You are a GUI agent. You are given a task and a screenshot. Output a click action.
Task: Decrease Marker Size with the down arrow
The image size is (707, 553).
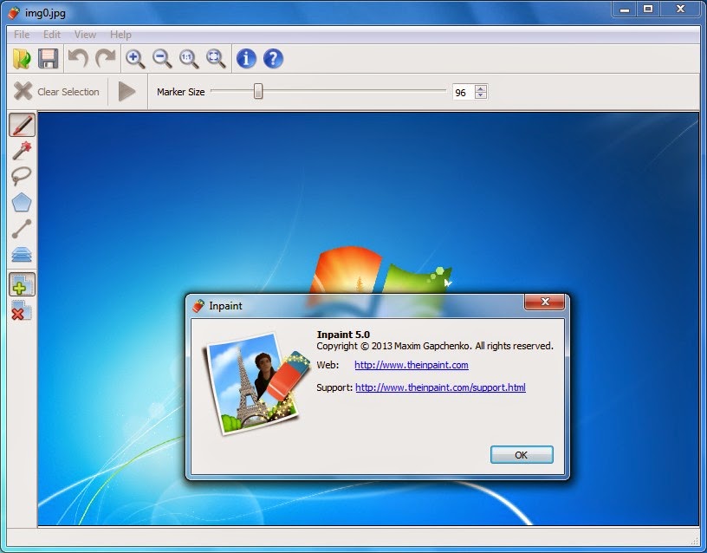[x=481, y=95]
